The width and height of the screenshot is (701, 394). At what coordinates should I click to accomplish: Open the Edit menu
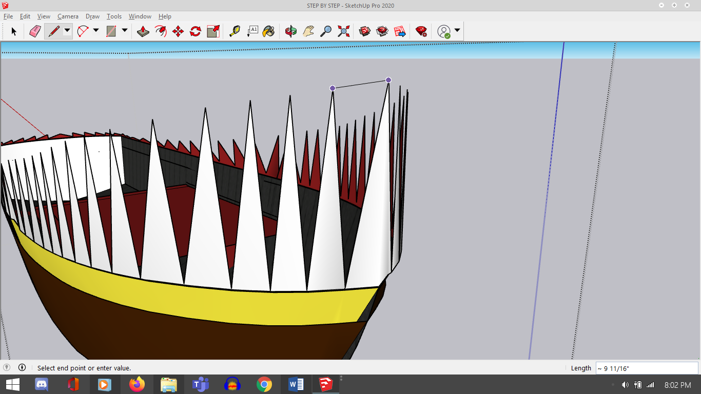[x=25, y=16]
